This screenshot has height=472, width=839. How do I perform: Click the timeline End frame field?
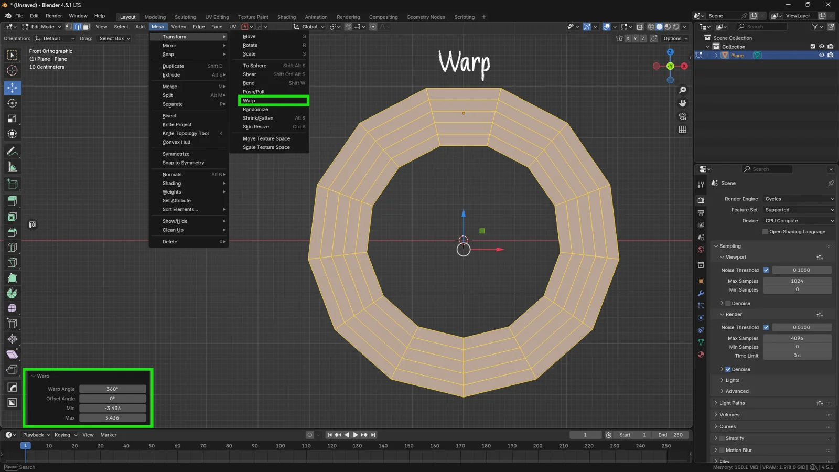(671, 435)
